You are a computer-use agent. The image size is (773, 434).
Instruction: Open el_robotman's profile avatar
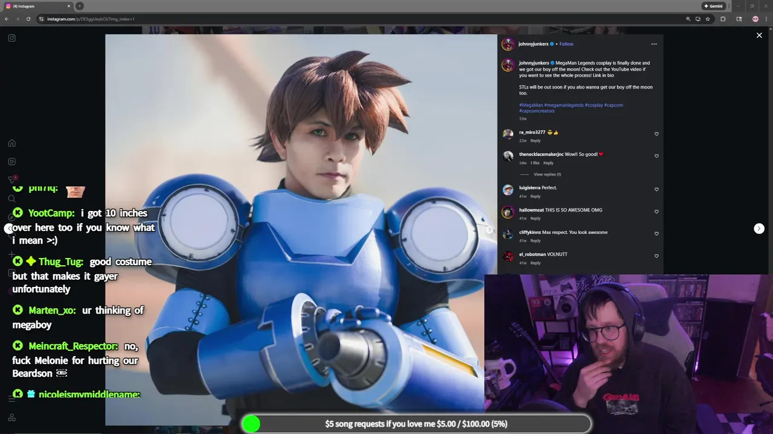pyautogui.click(x=508, y=256)
